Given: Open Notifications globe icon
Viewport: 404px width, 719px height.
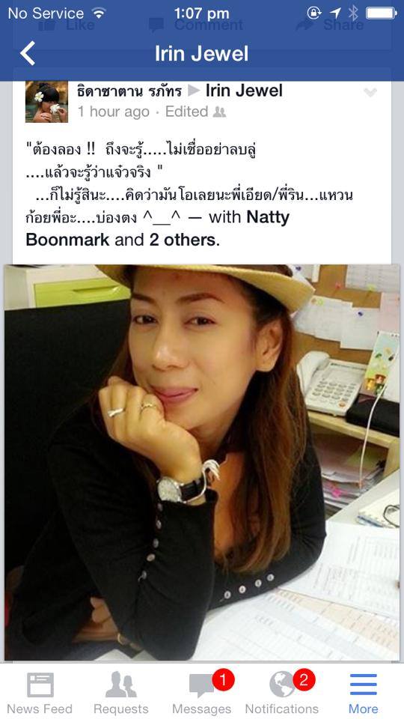Looking at the screenshot, I should click(282, 685).
